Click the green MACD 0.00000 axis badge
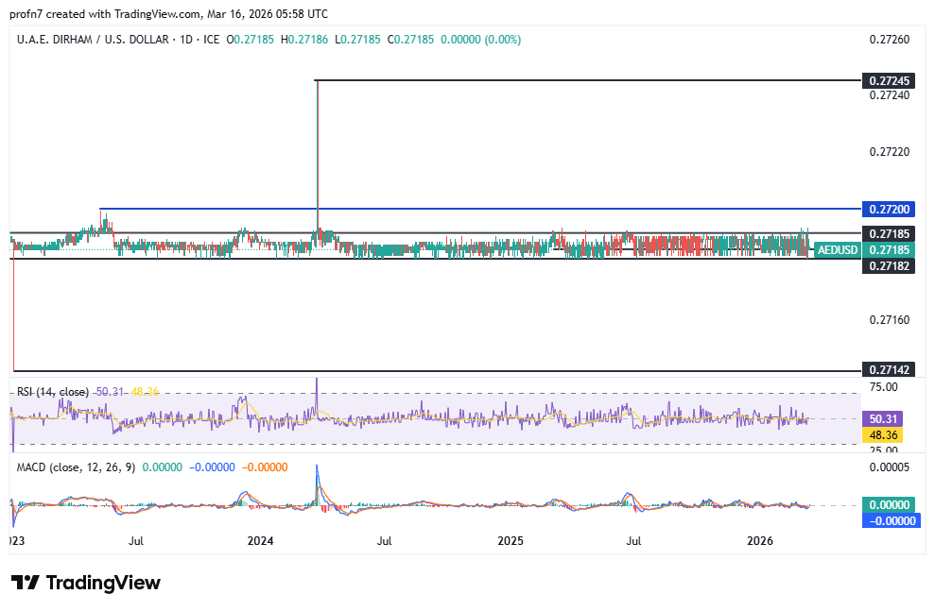 (891, 505)
